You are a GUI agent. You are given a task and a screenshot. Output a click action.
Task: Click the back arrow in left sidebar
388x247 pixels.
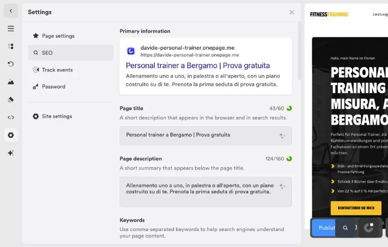tap(11, 11)
